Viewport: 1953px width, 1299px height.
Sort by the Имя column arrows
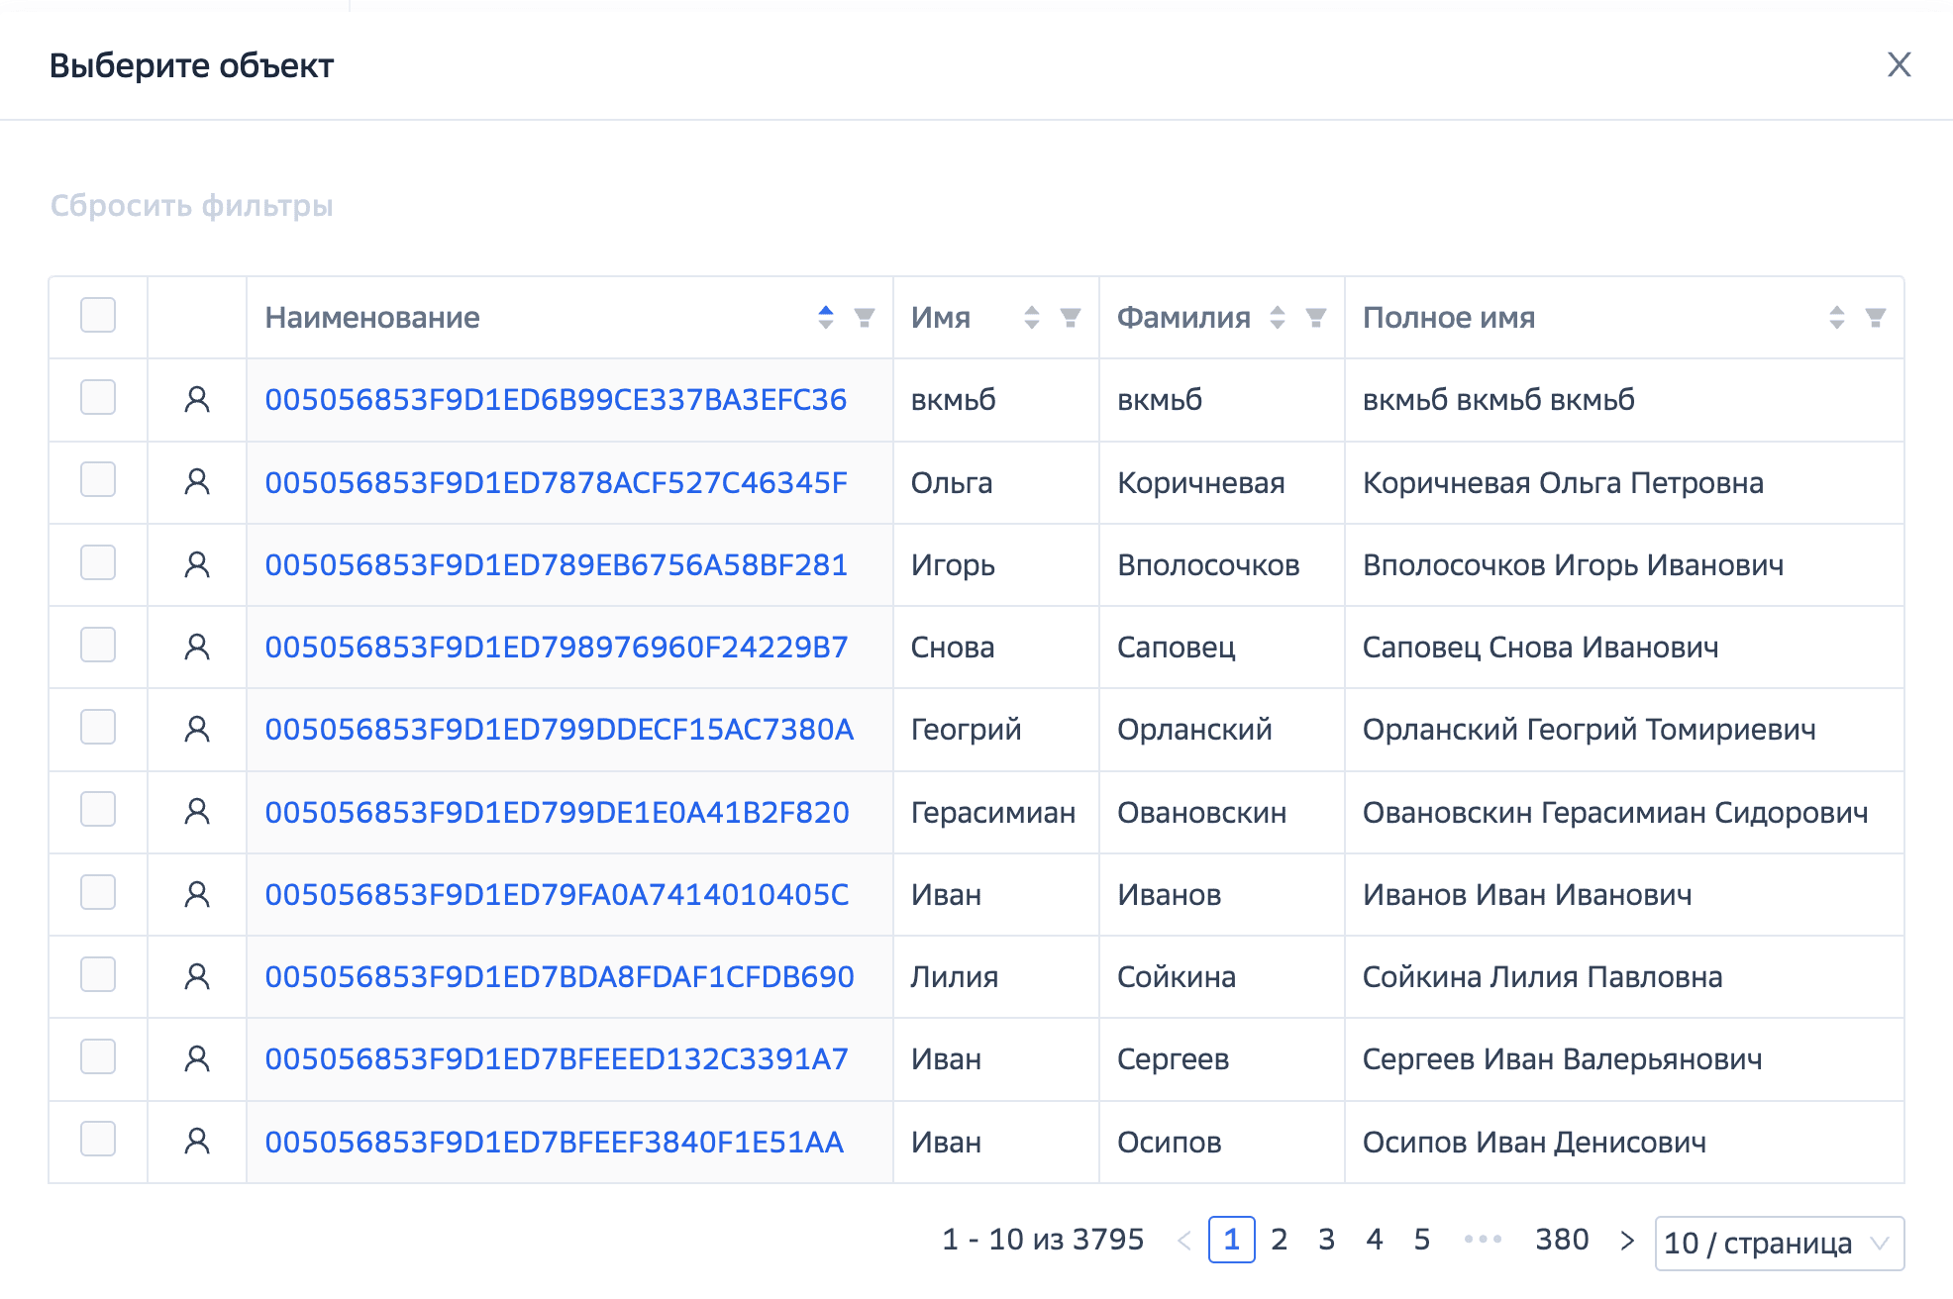click(1031, 318)
